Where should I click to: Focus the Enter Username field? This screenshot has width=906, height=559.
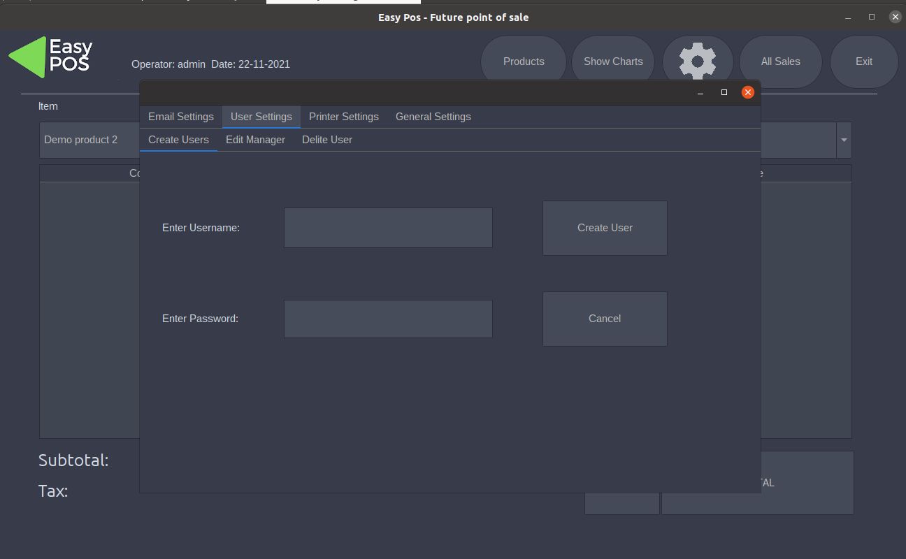click(x=388, y=228)
